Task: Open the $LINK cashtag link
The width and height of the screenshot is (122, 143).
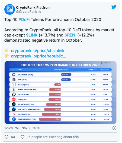Action: point(32,35)
